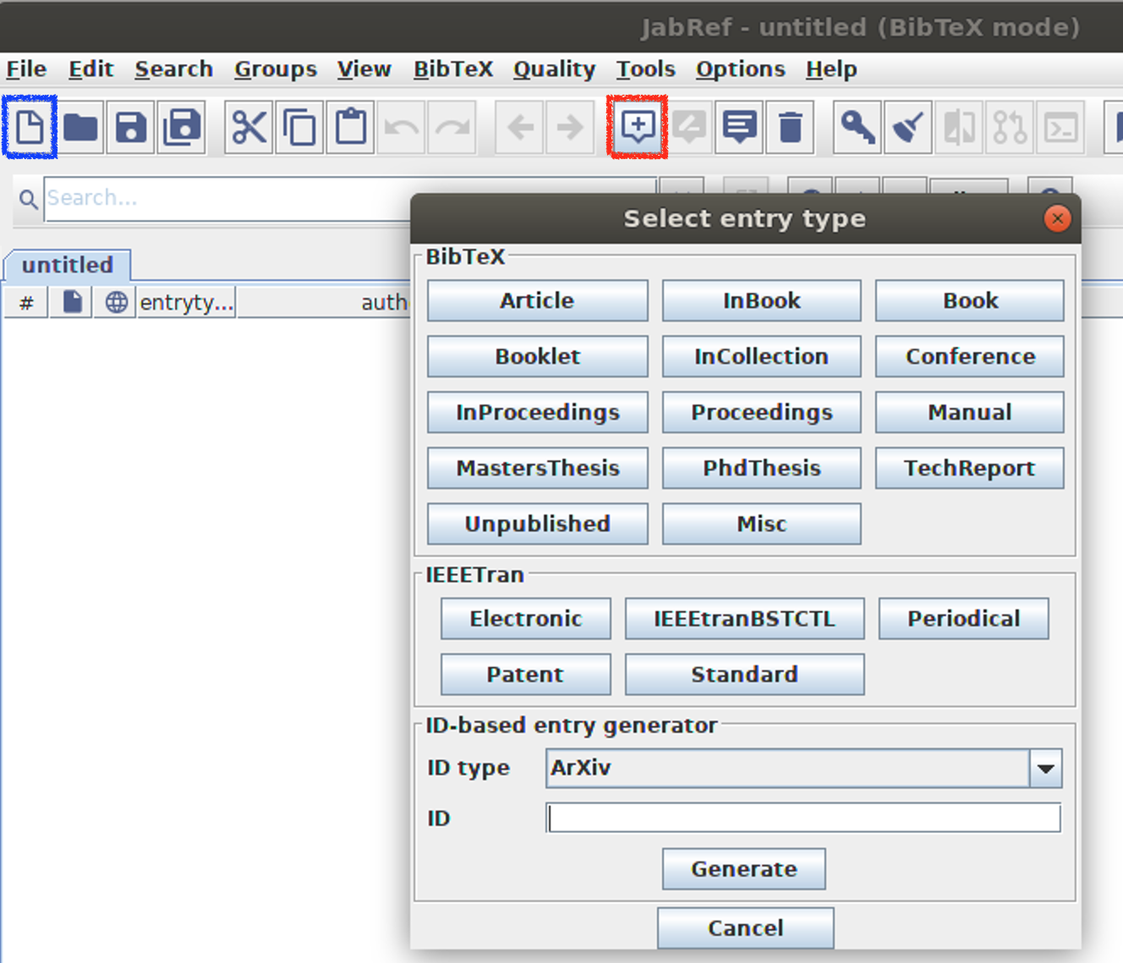Cancel the Select entry type dialog

tap(746, 928)
